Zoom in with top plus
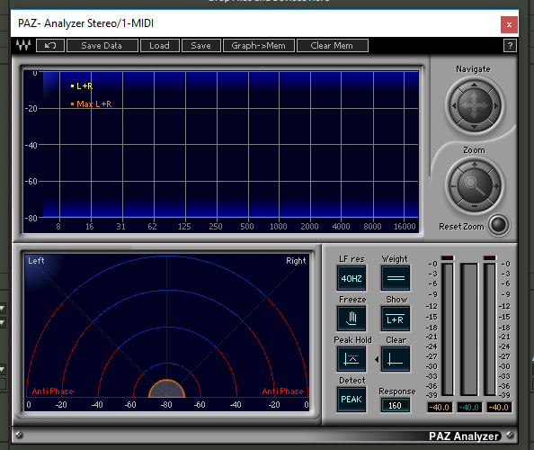Viewport: 534px width, 450px height. (x=474, y=165)
